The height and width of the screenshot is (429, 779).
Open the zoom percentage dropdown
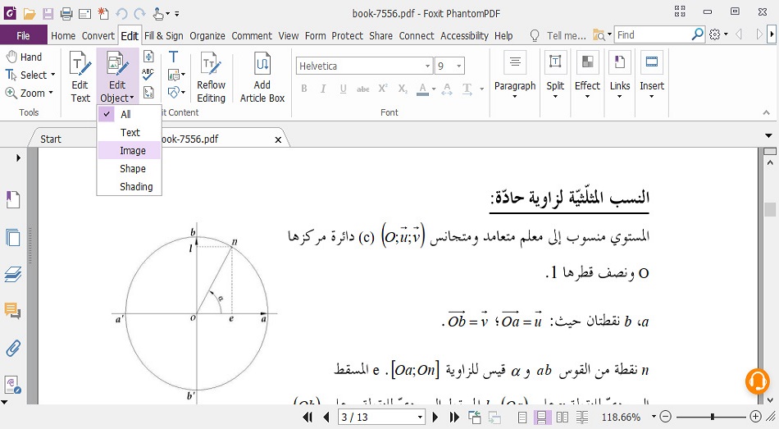pyautogui.click(x=649, y=418)
